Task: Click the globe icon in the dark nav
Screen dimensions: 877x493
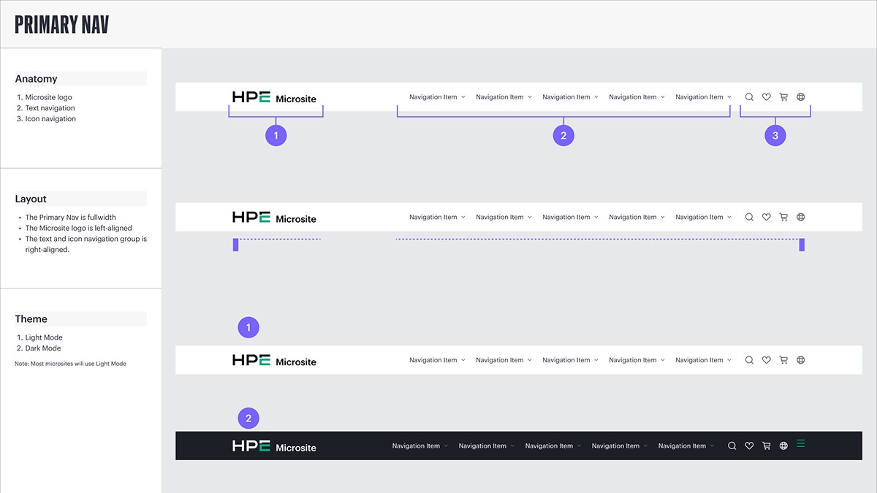Action: click(x=783, y=445)
